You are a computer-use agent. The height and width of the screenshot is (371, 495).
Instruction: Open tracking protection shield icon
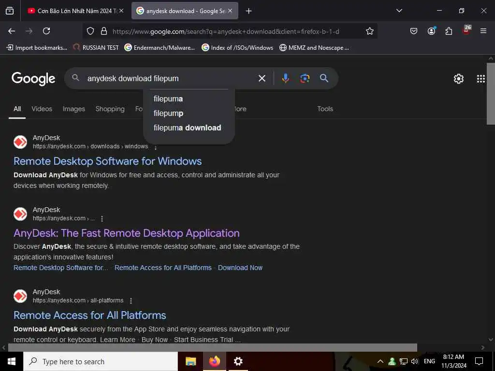(x=90, y=31)
